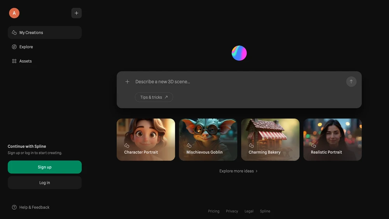Select the Mischievous Goblin example card

click(208, 140)
